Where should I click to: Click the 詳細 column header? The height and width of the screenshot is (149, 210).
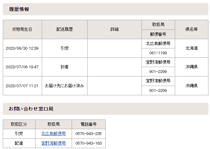coord(114,29)
